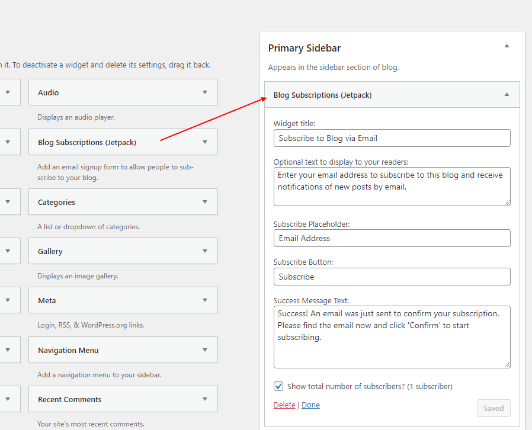
Task: Select the Primary Sidebar heading
Action: [305, 49]
